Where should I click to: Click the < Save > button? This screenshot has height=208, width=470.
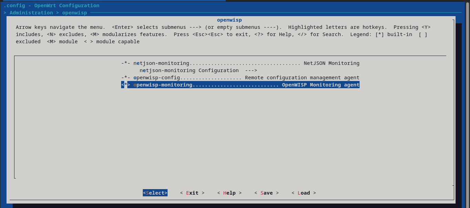[267, 193]
